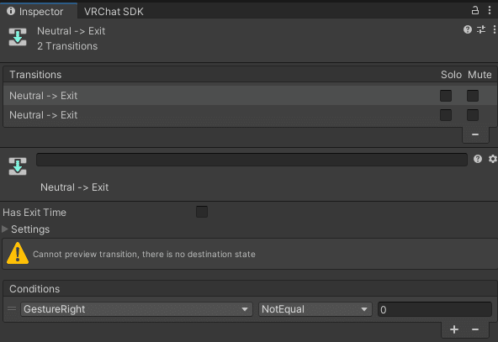Add a new condition with plus button
Screen dimensions: 498x342
[454, 329]
